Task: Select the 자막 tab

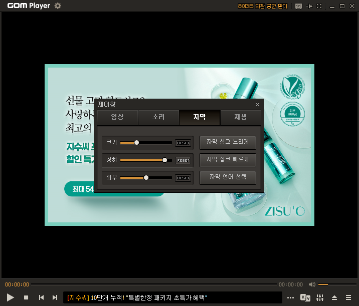Action: point(200,117)
